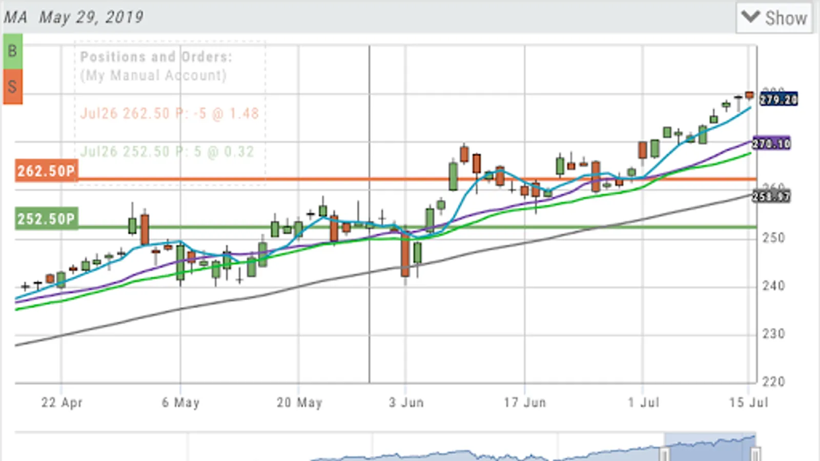The height and width of the screenshot is (461, 820).
Task: Click the 258.97 moving average price tag
Action: click(x=771, y=196)
